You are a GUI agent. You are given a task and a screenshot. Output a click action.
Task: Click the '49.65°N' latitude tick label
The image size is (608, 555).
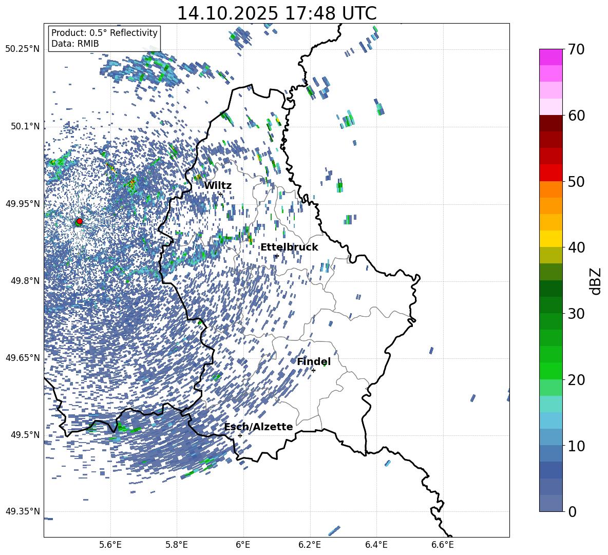coord(23,358)
